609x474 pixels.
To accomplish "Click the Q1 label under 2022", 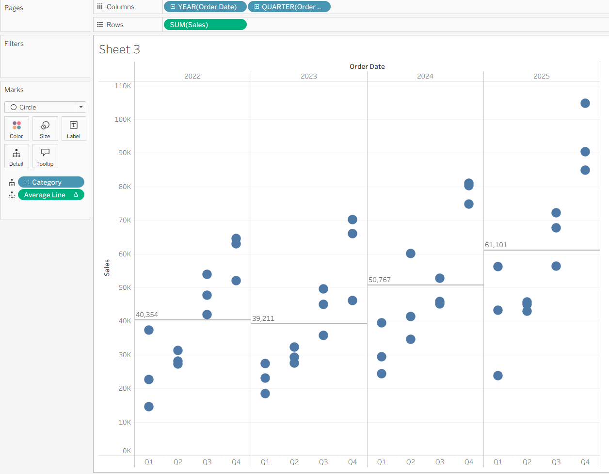I will (149, 462).
